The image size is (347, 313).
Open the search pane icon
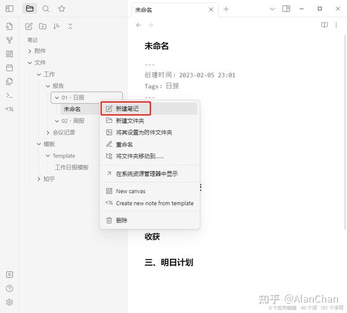click(46, 9)
